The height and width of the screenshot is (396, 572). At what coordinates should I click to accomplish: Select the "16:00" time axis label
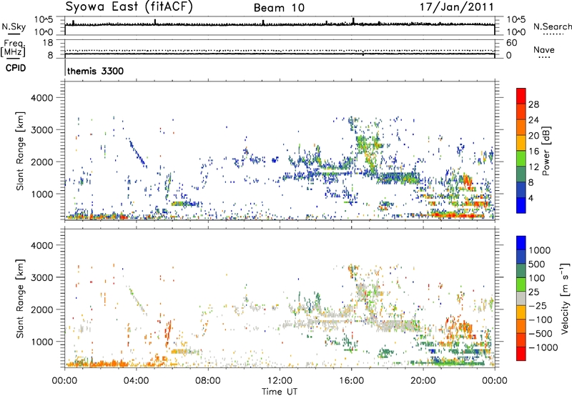click(x=351, y=381)
